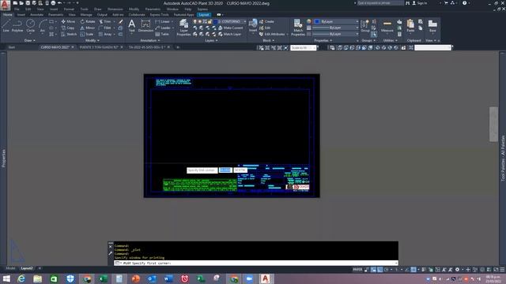Expand the Annotation panel

point(150,40)
